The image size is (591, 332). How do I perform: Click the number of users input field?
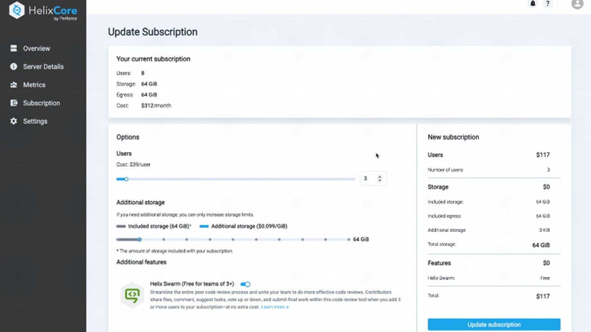tap(368, 178)
